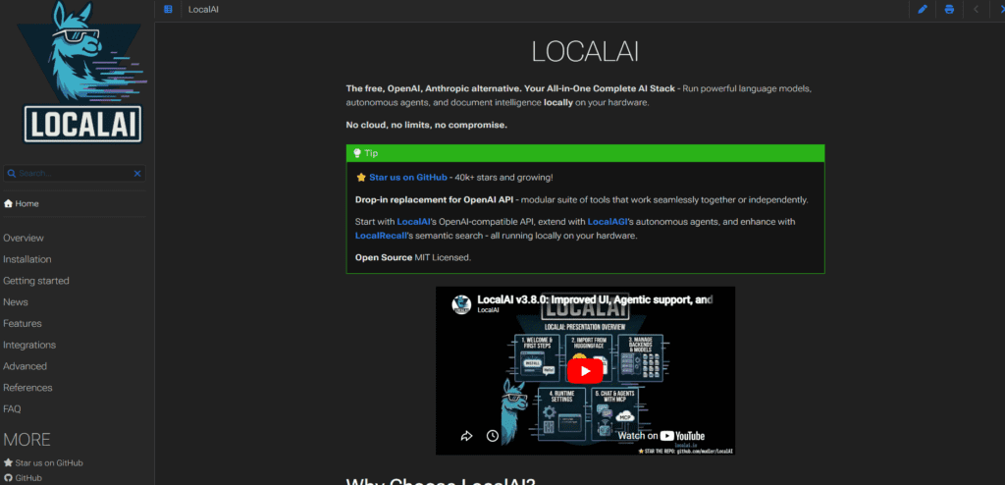Open the References section

point(27,388)
